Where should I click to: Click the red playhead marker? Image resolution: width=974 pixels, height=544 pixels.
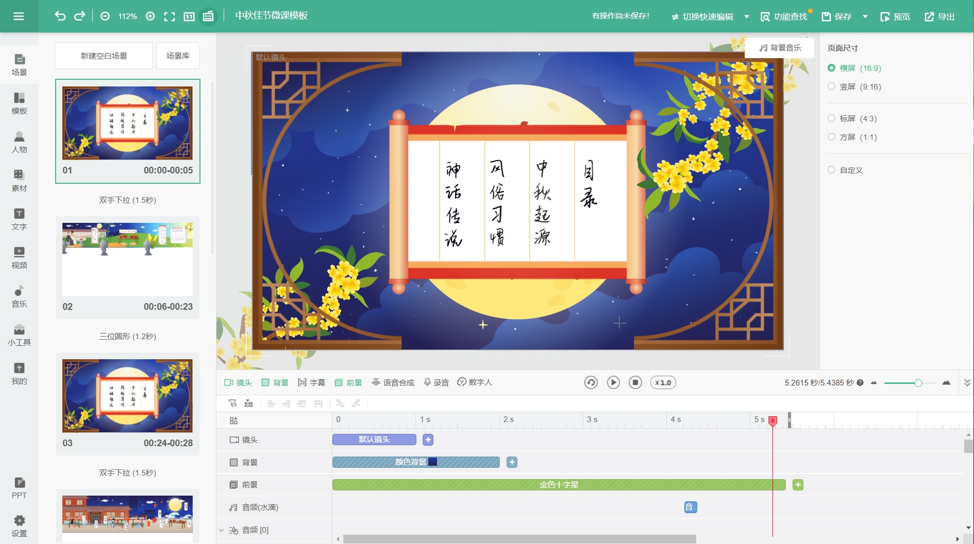[773, 420]
